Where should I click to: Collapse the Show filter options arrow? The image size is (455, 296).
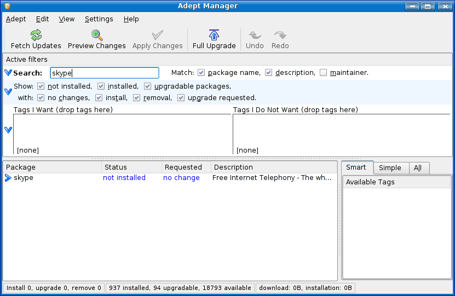tap(8, 92)
